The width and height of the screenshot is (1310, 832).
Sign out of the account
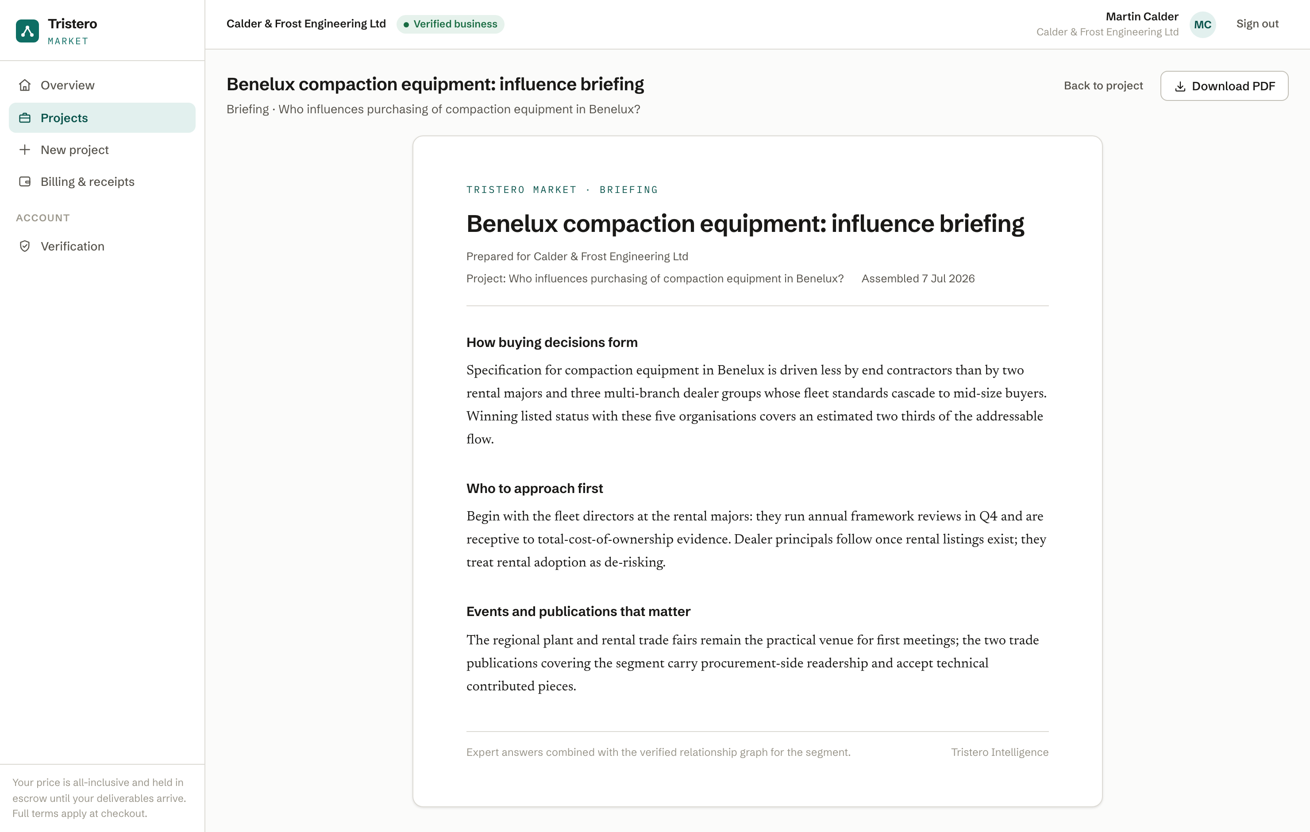1257,24
